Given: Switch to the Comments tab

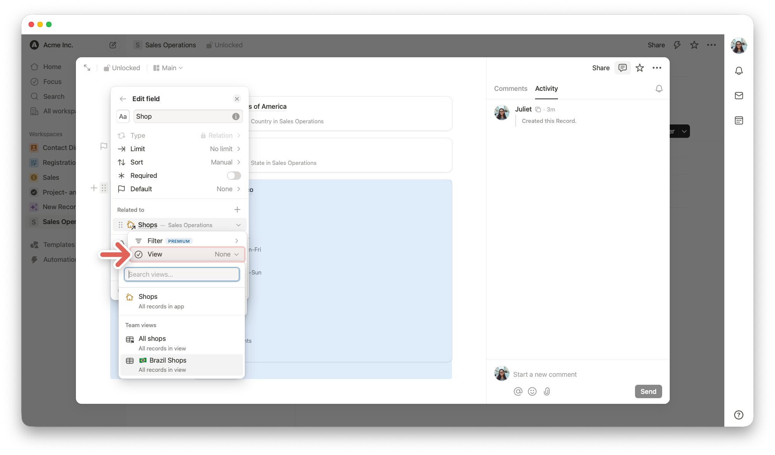Looking at the screenshot, I should pos(510,89).
